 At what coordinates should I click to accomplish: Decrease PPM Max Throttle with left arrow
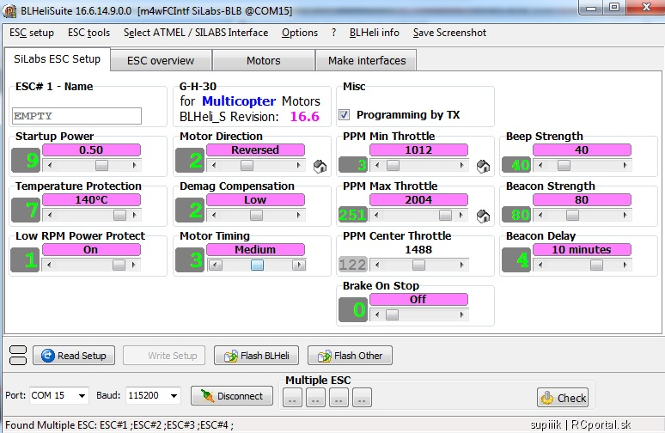point(376,216)
